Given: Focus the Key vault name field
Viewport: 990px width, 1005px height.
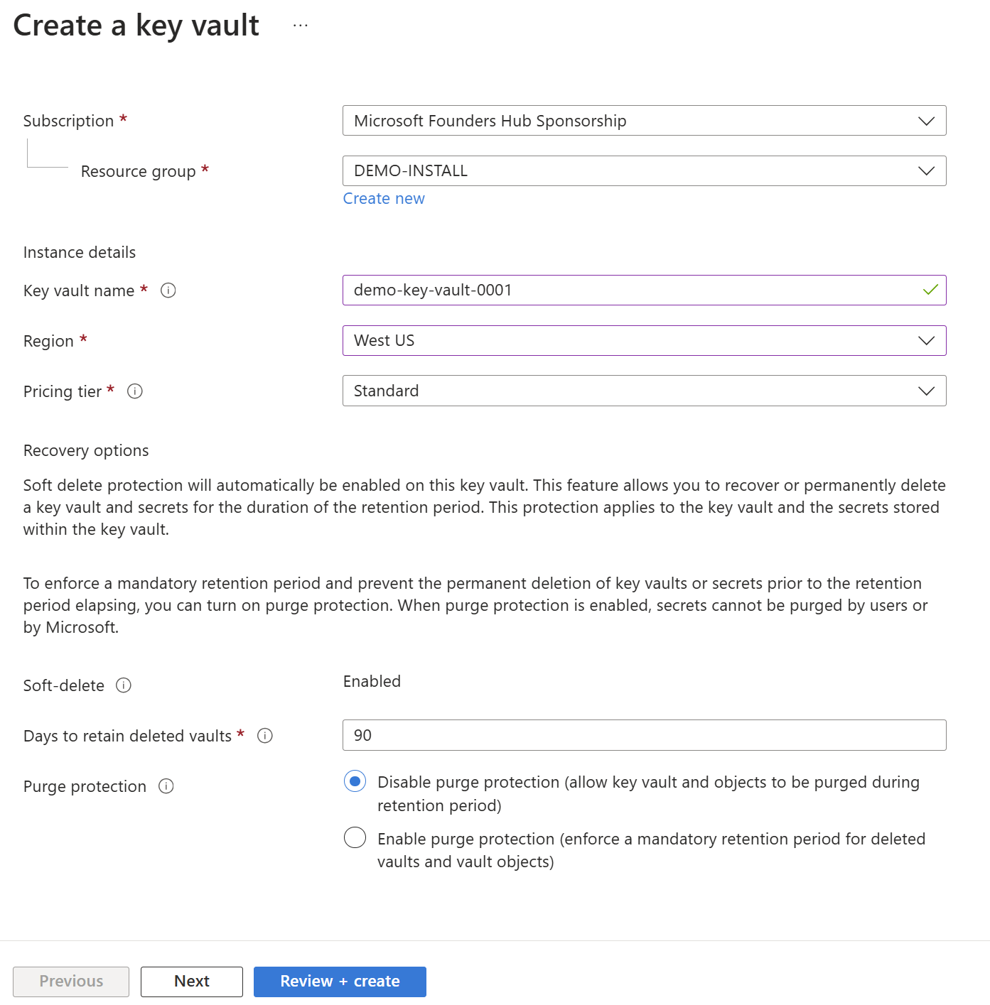Looking at the screenshot, I should coord(644,290).
